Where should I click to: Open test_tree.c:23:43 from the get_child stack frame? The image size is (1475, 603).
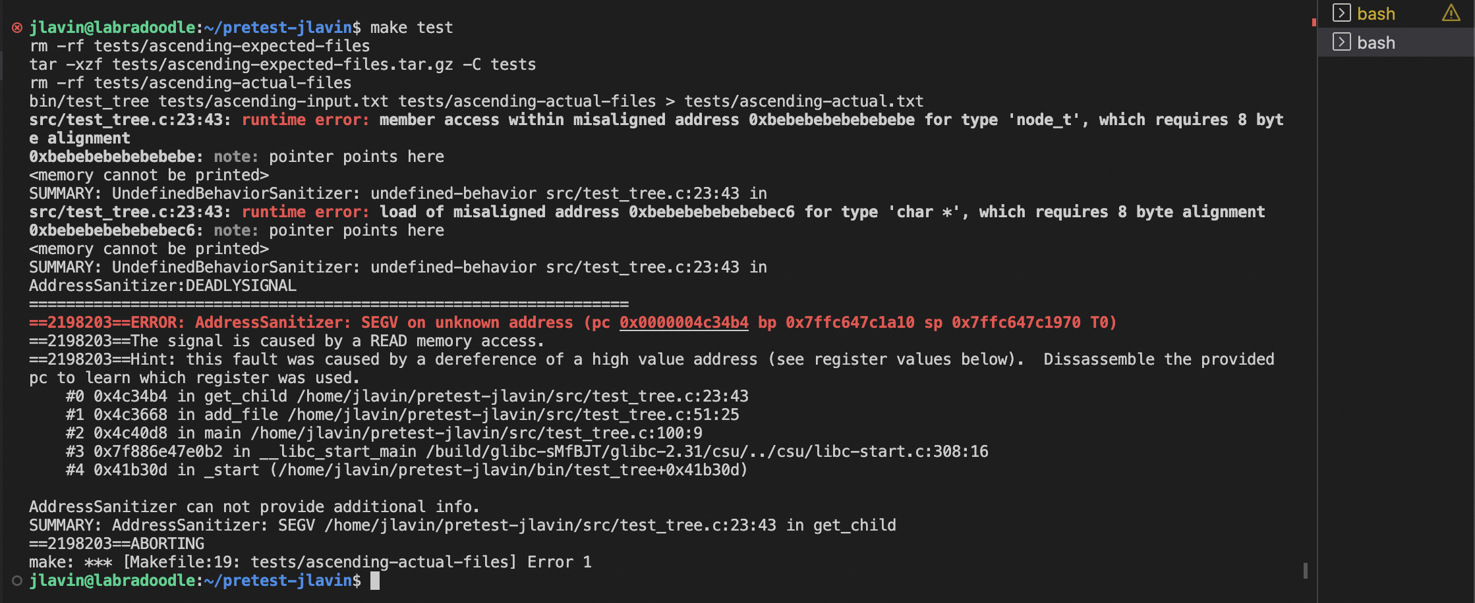click(x=523, y=396)
